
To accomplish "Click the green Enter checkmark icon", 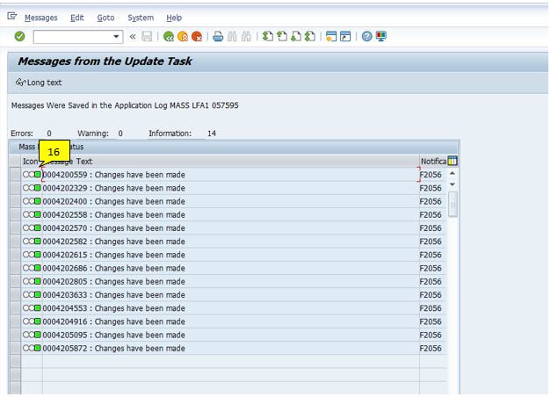I will point(19,37).
